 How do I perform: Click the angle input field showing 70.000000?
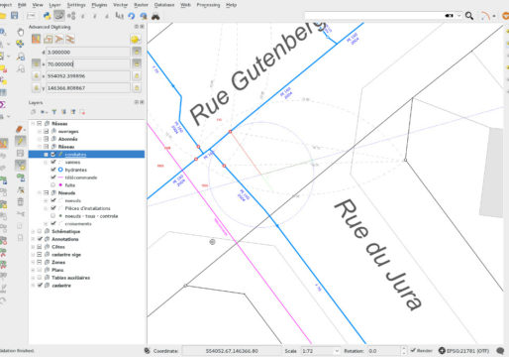(x=88, y=64)
